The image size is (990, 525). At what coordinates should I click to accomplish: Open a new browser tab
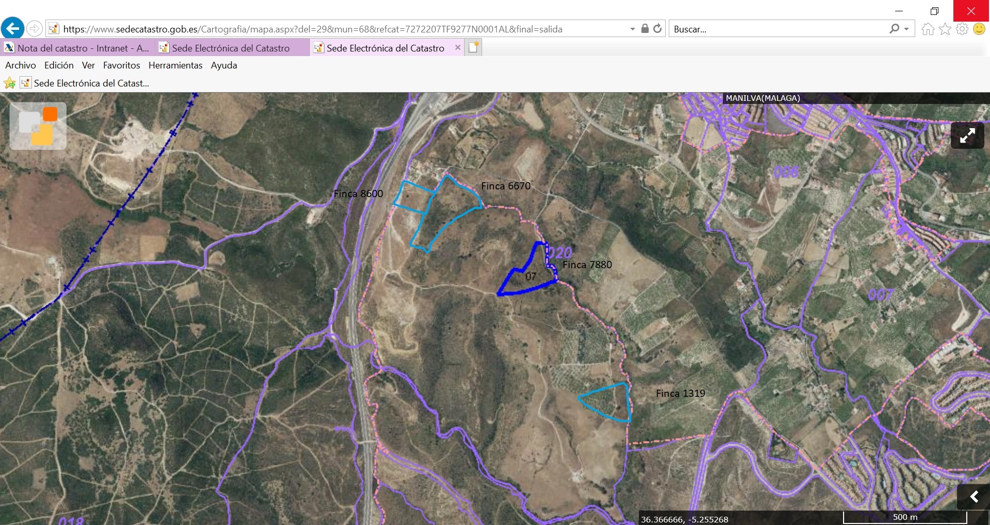click(x=473, y=48)
